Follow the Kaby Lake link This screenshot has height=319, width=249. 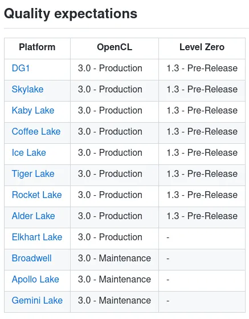[x=33, y=111]
